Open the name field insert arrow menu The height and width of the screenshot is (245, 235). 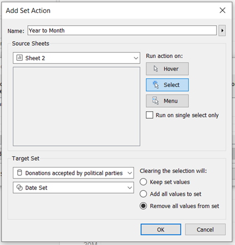(222, 30)
